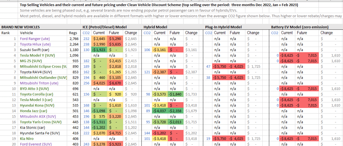Select the "Honda Jazz (car)" cell

[43, 111]
